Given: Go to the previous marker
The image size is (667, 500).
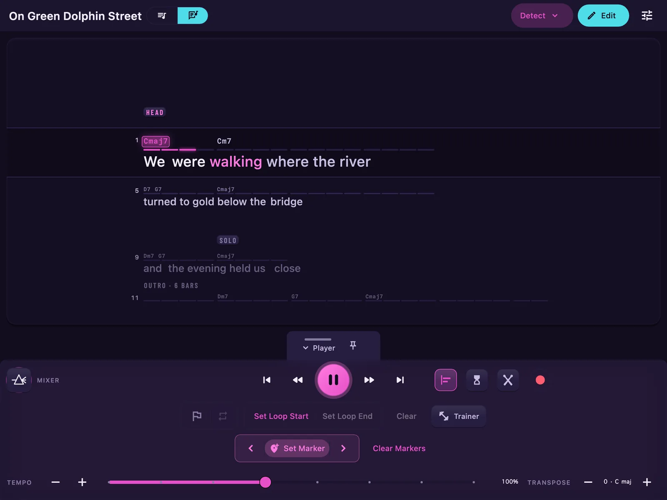Looking at the screenshot, I should (251, 448).
